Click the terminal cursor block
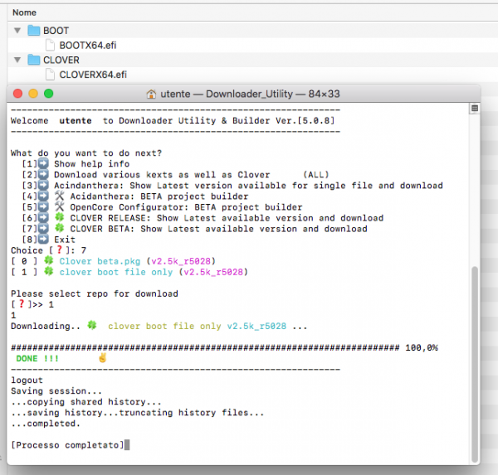The image size is (498, 475). pyautogui.click(x=127, y=445)
